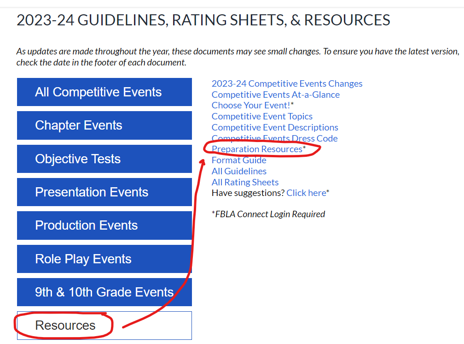The width and height of the screenshot is (464, 344).
Task: Click the Choose Your Event! link
Action: 251,105
